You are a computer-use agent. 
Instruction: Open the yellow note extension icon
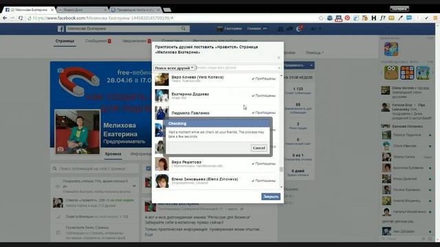tap(391, 18)
